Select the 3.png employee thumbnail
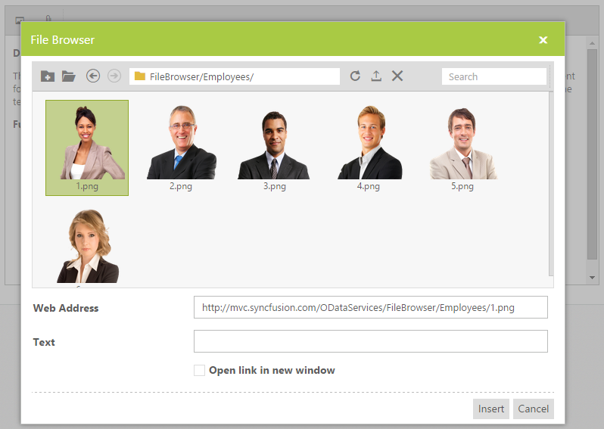 tap(274, 148)
